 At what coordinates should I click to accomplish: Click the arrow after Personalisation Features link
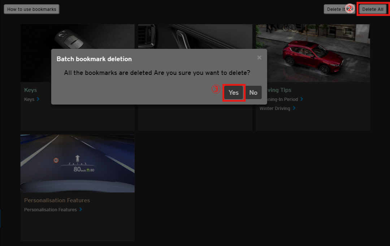[x=81, y=209]
